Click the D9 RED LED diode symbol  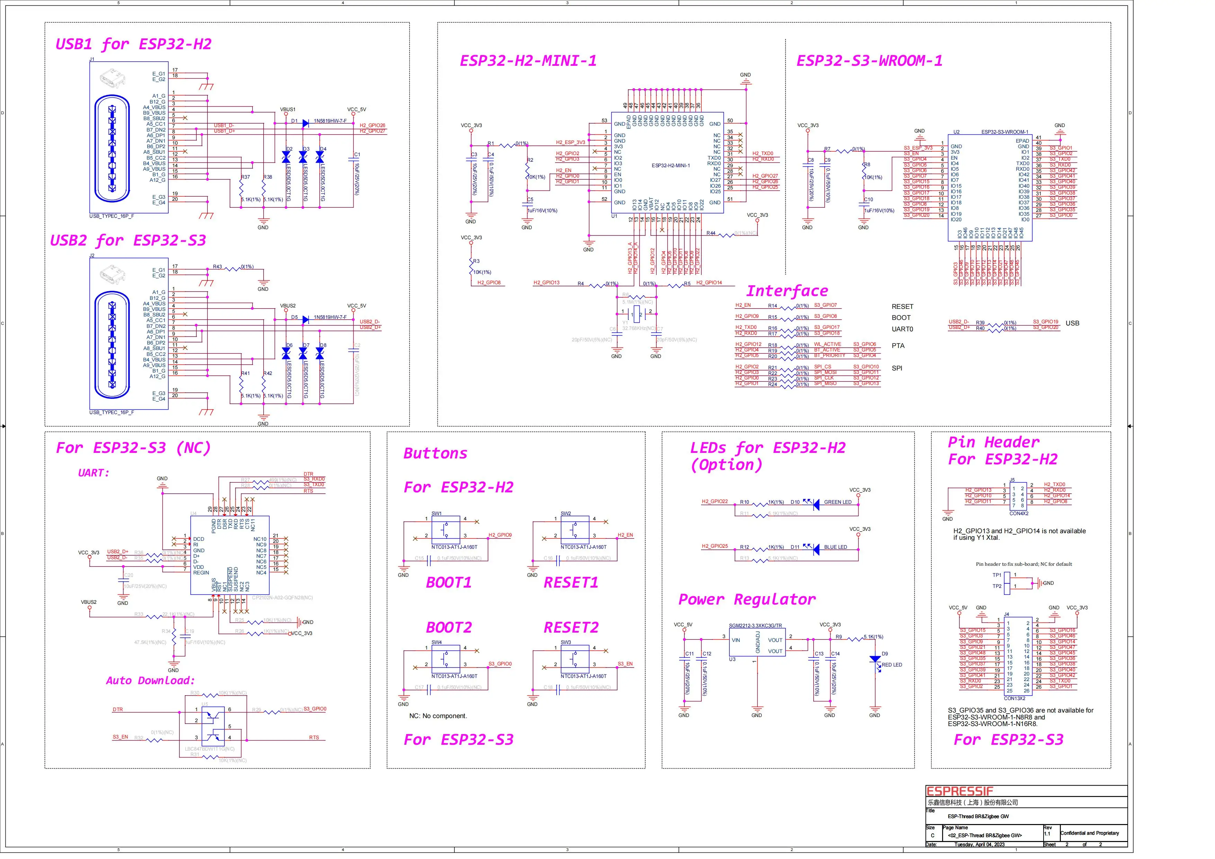click(x=875, y=660)
